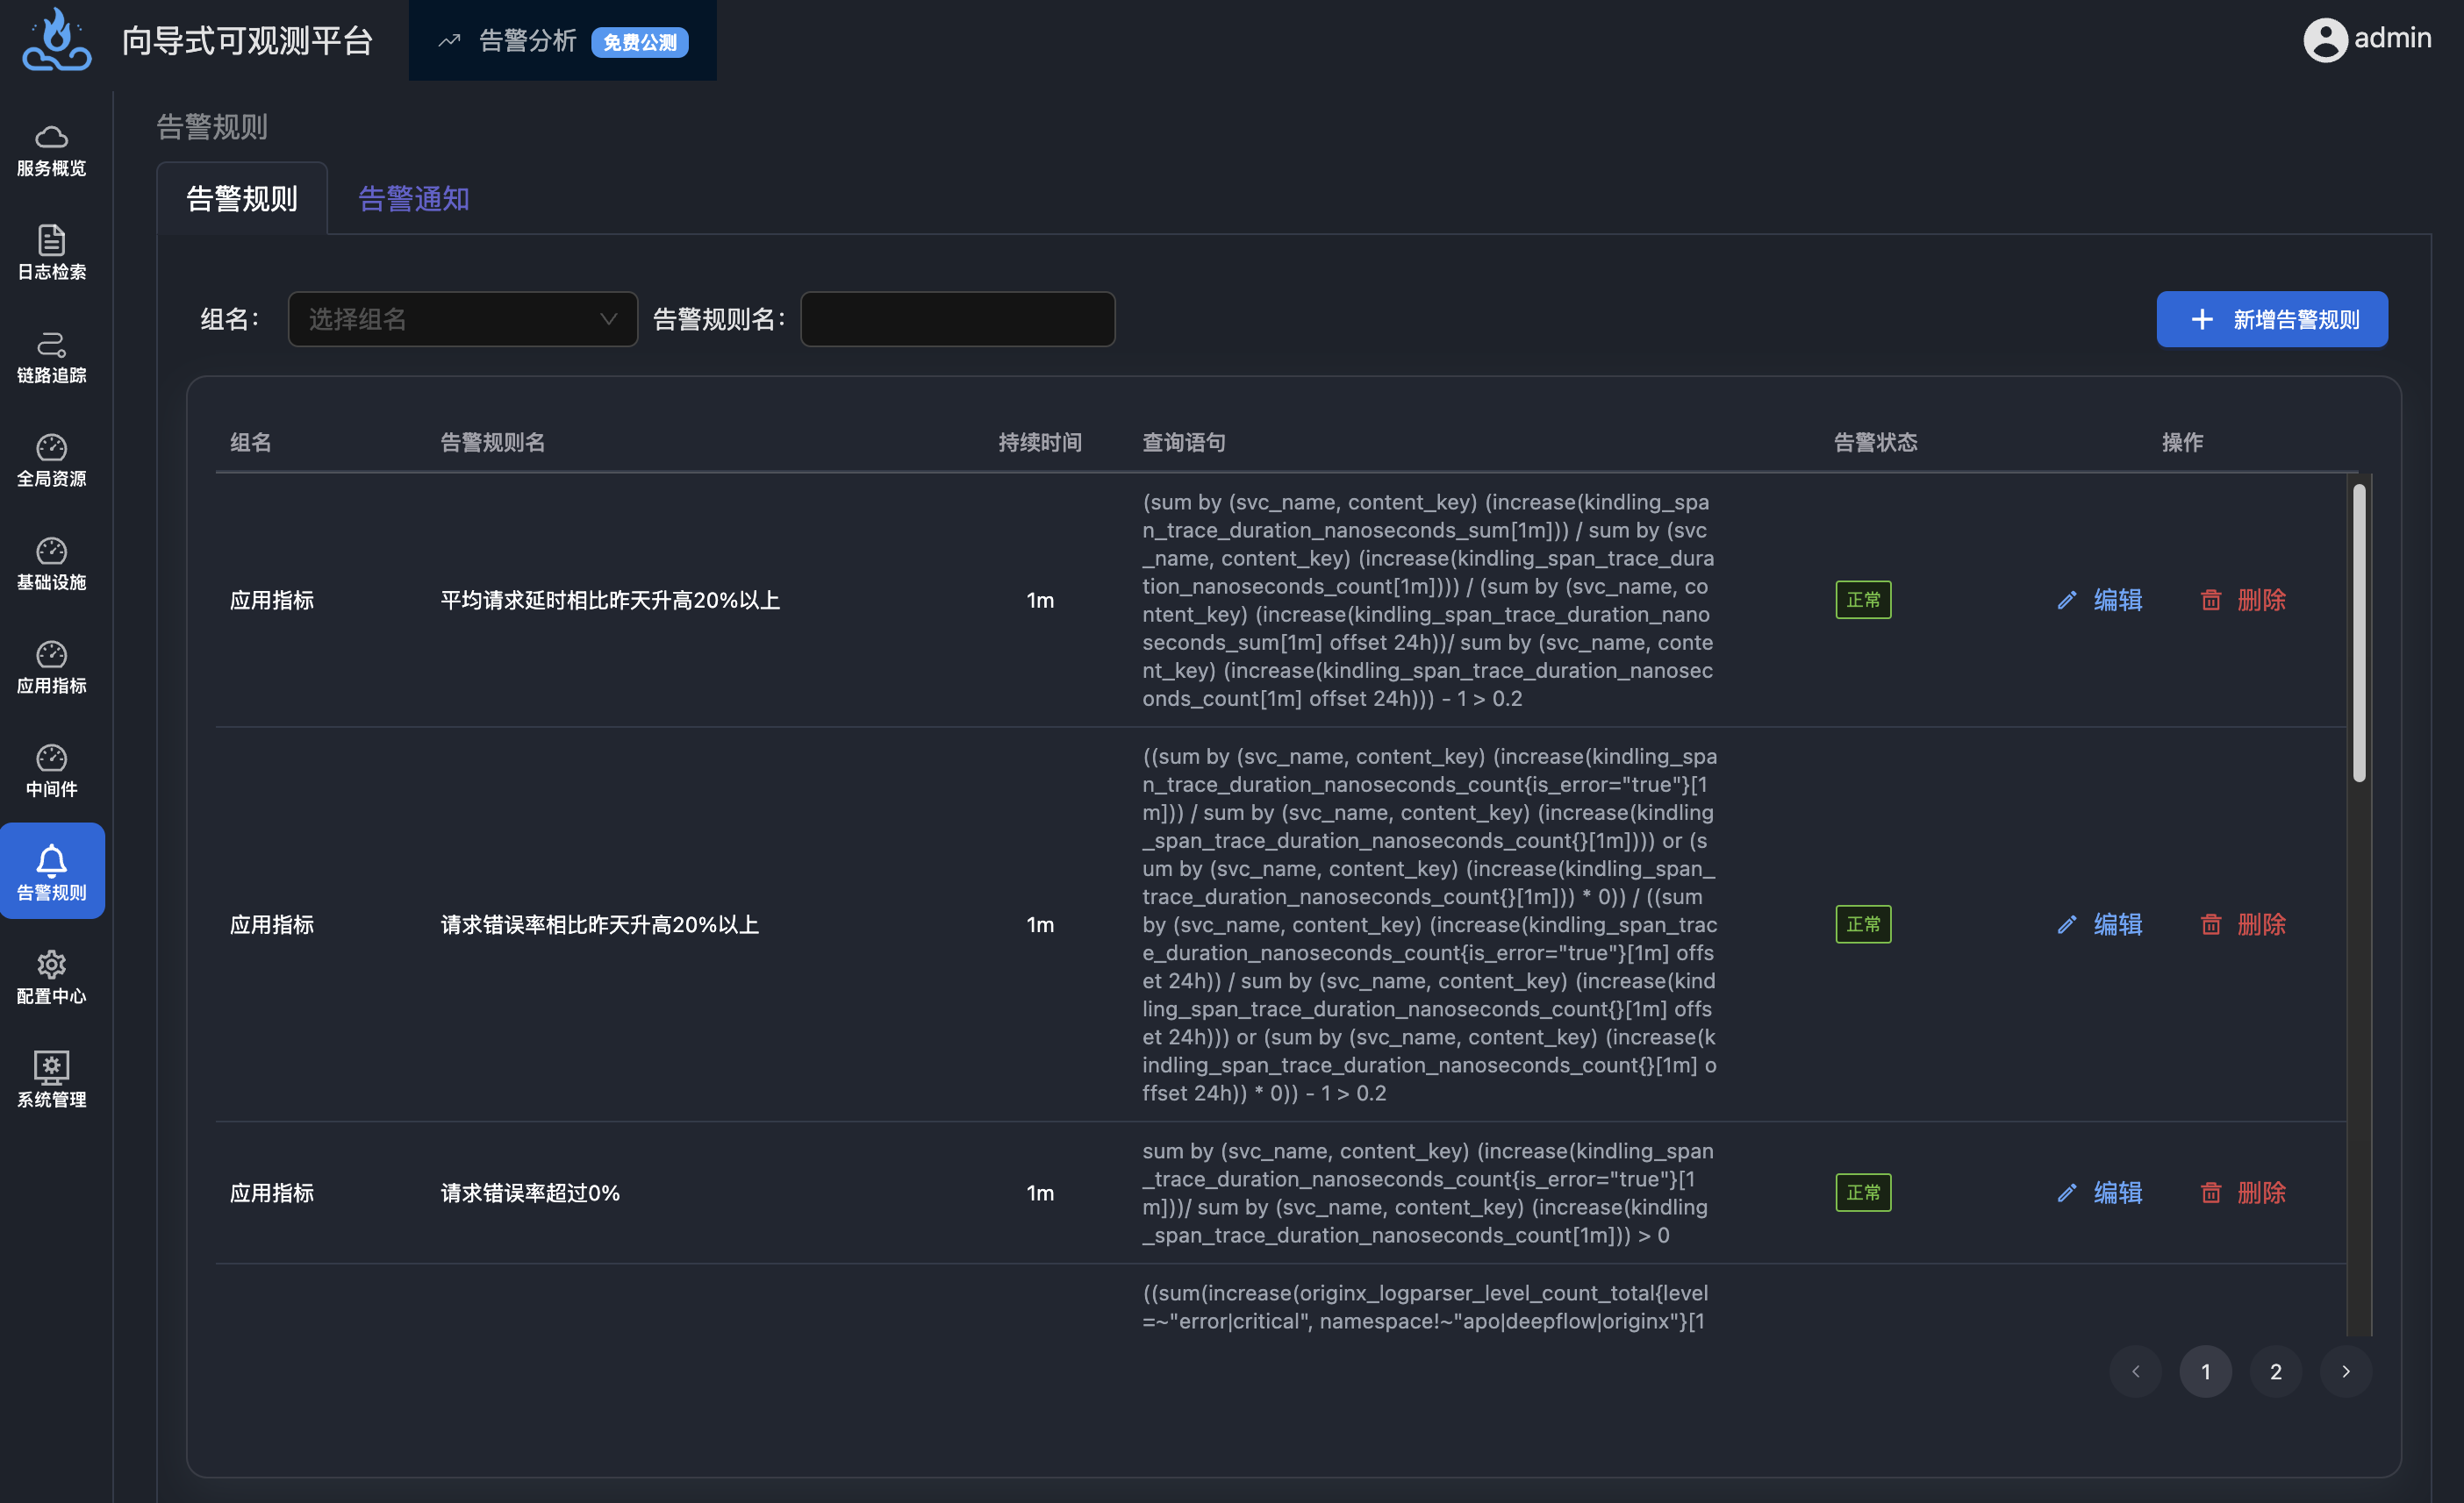Click 操作 column header

point(2182,443)
